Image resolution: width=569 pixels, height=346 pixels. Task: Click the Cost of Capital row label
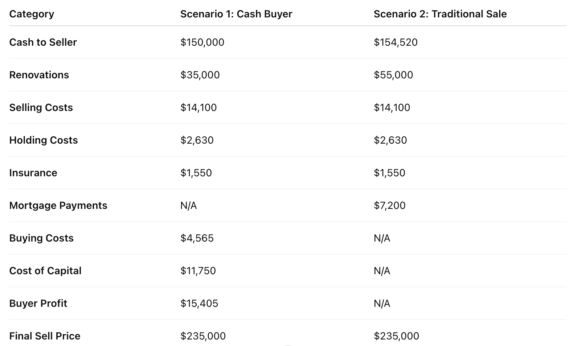tap(45, 271)
